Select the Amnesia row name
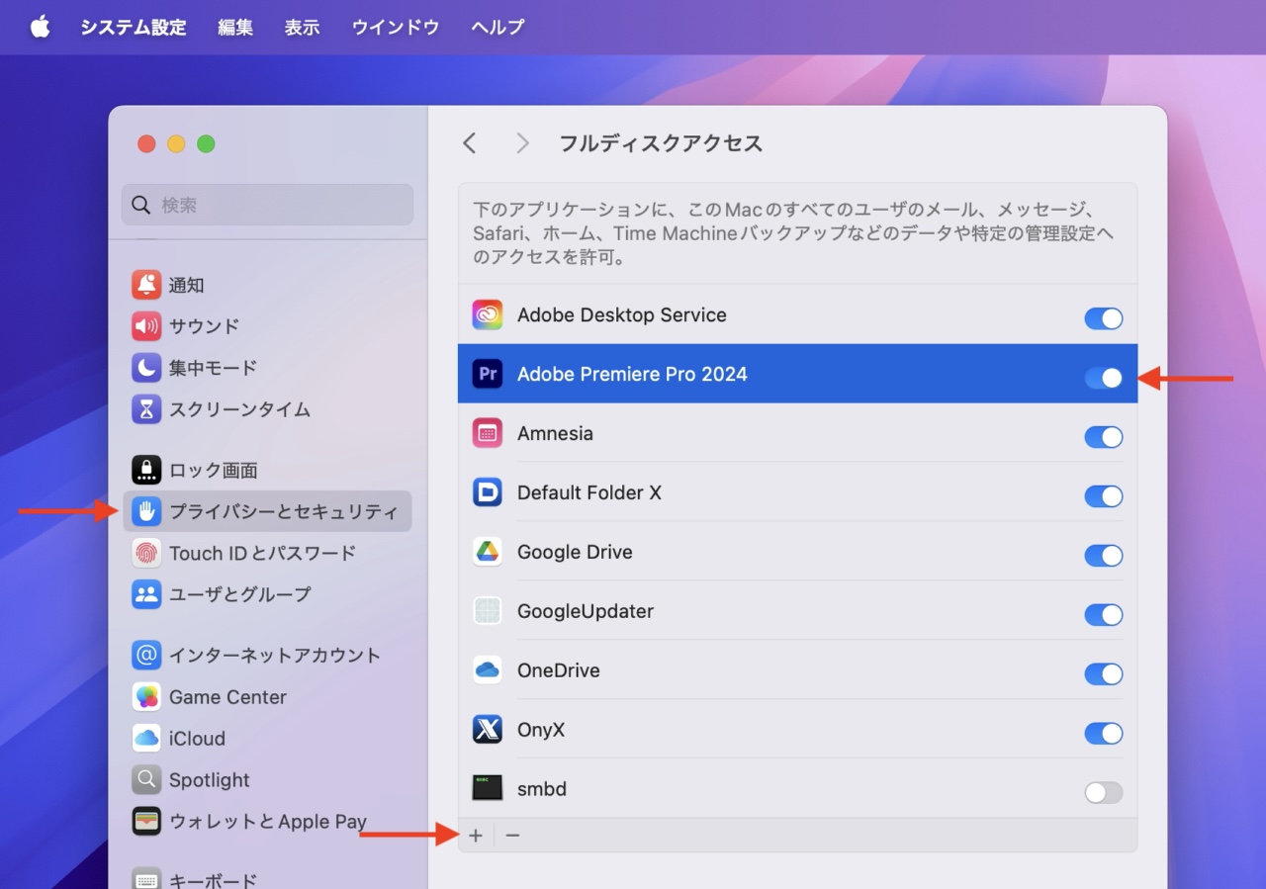 (555, 433)
